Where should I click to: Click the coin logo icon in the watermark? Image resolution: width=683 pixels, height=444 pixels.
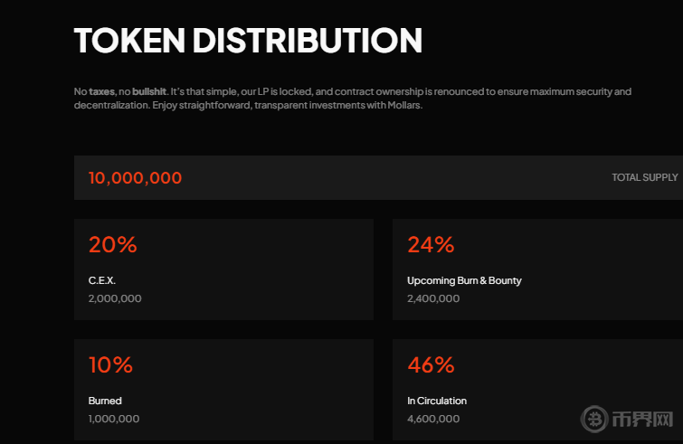point(596,419)
